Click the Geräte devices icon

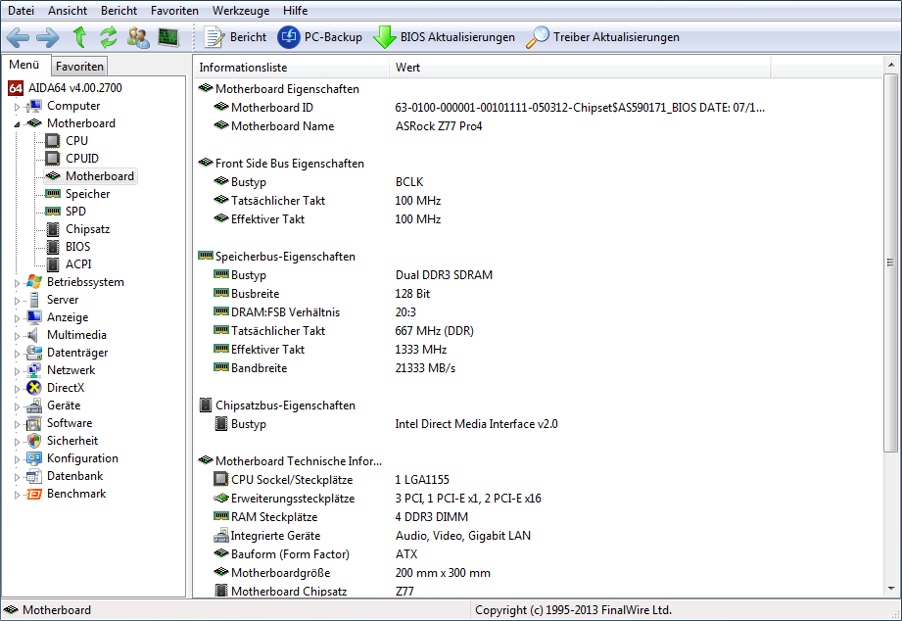[34, 406]
